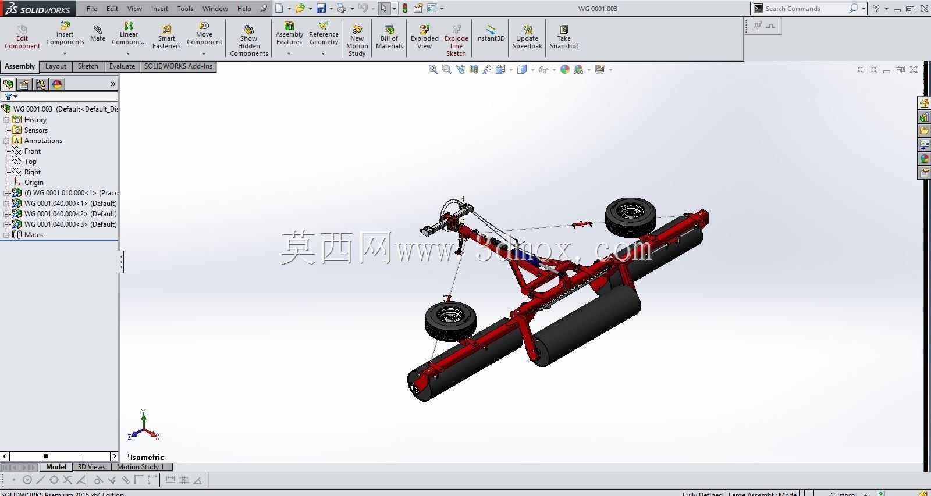Click the Apply Scene icon

click(578, 69)
